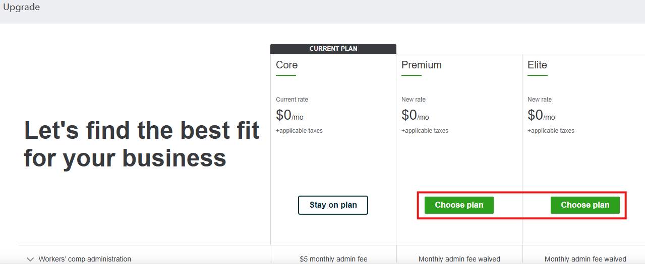This screenshot has height=264, width=645.
Task: Click the New rate label under Premium
Action: [414, 100]
